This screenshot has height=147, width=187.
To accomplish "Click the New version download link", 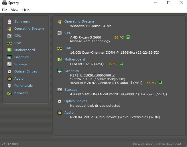I will [158, 144].
